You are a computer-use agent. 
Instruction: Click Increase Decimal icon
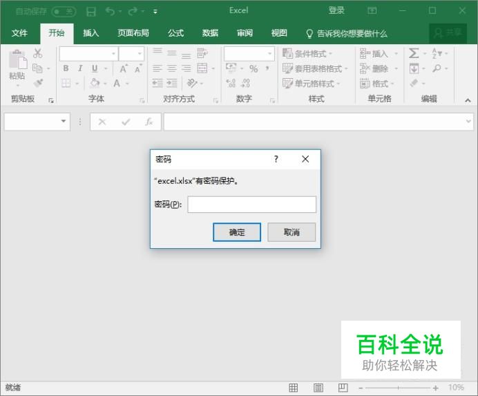tap(231, 83)
